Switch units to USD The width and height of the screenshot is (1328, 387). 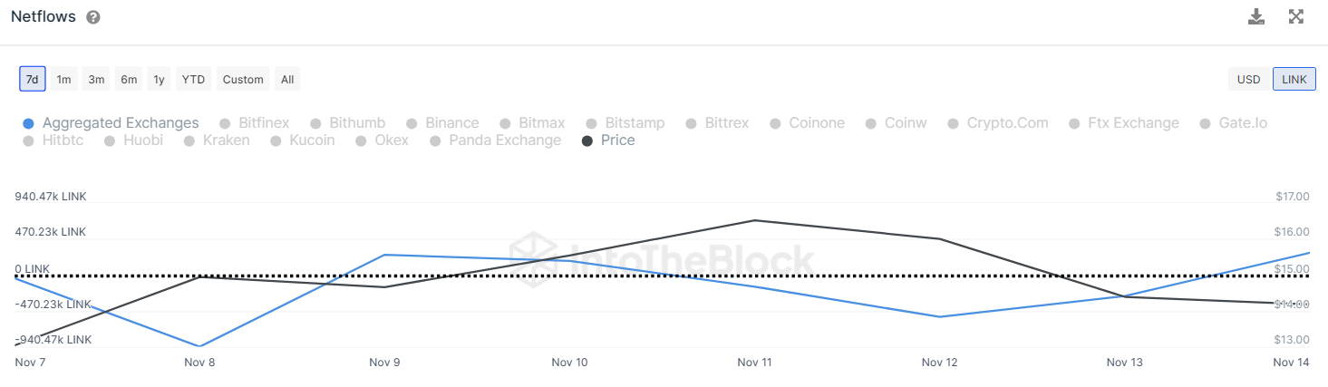(x=1249, y=80)
